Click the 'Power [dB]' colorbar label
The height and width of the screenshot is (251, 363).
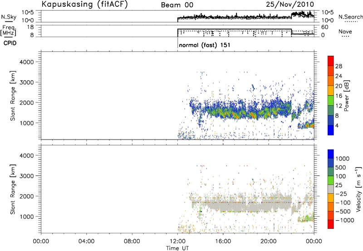point(346,96)
